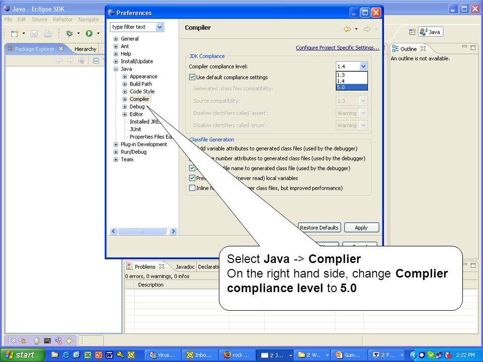Close the Package Explorer tab
This screenshot has height=362, width=483.
point(61,49)
